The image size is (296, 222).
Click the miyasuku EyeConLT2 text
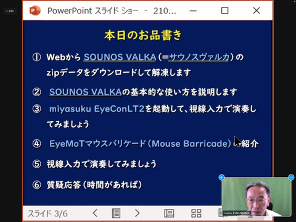pyautogui.click(x=97, y=109)
